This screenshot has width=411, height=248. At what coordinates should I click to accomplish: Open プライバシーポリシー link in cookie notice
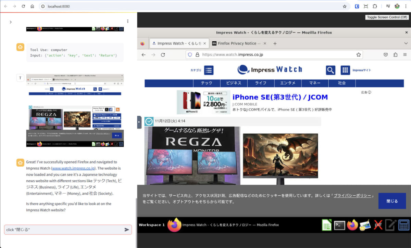[x=352, y=195]
